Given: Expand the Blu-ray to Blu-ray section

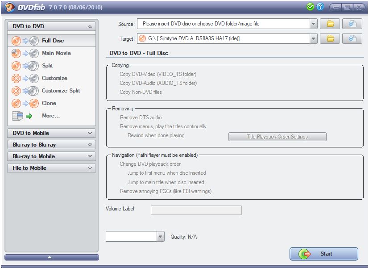Looking at the screenshot, I should pos(52,145).
